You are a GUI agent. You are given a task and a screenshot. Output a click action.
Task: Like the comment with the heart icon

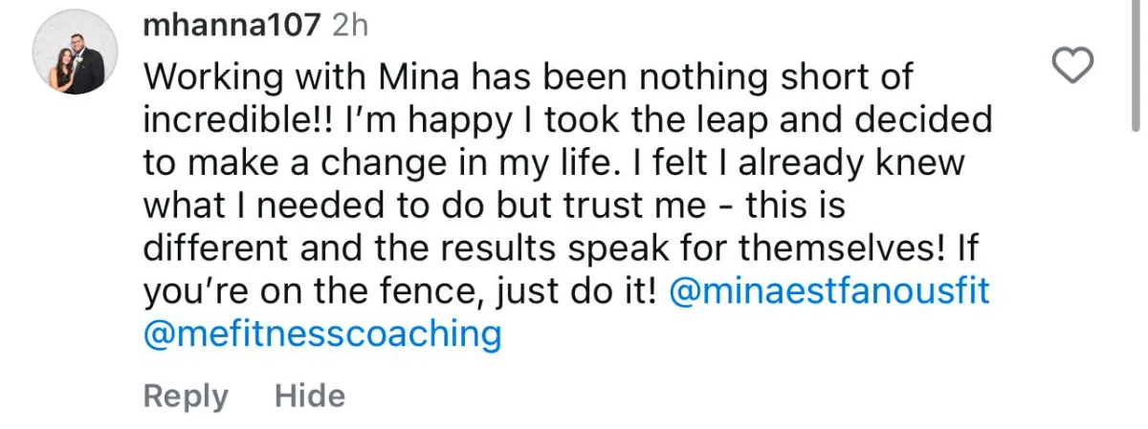pyautogui.click(x=1072, y=65)
